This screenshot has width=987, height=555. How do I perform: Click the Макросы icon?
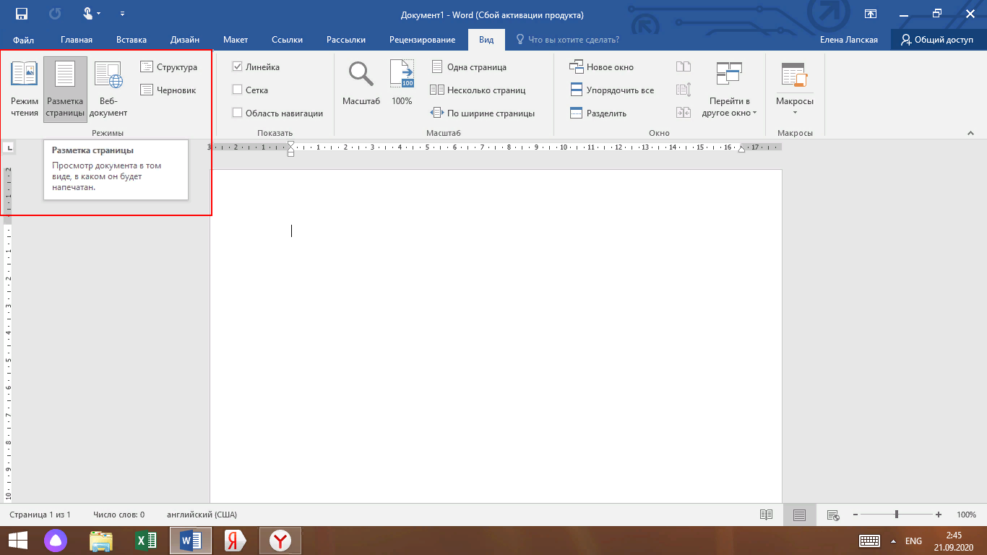tap(794, 75)
